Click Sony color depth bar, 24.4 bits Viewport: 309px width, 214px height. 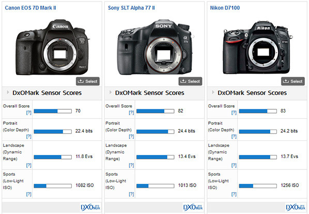pyautogui.click(x=156, y=132)
